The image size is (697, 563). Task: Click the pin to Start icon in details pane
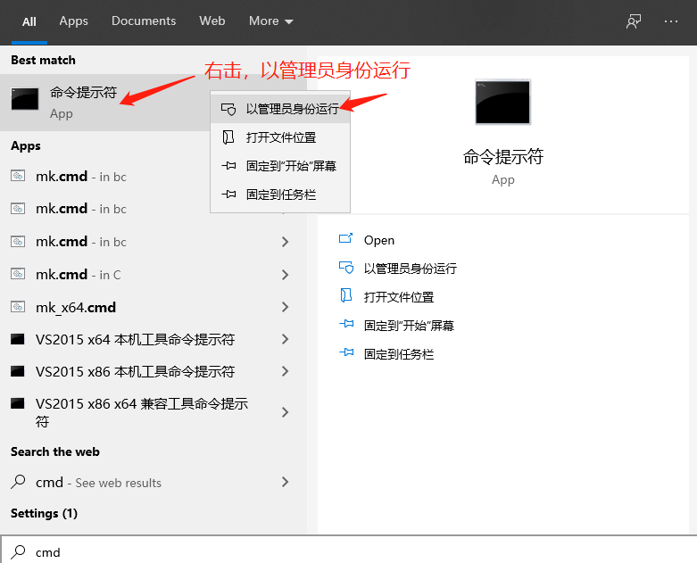[x=346, y=324]
